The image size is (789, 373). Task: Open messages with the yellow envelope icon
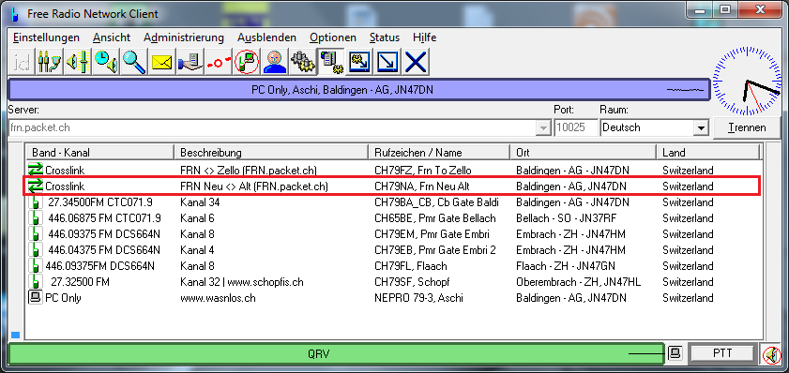click(162, 62)
